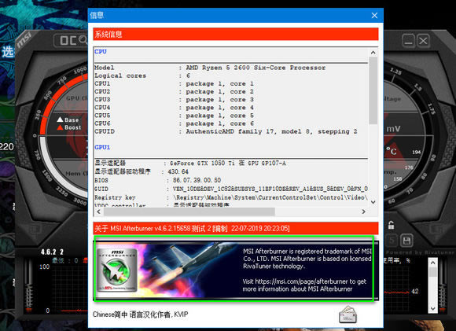
Task: Click the 42 reading on the monitoring graph
Action: pos(414,291)
